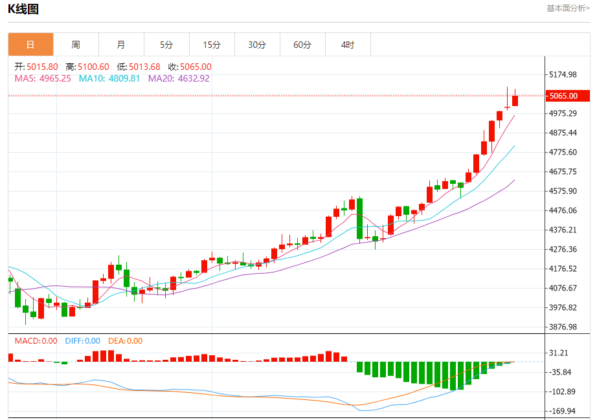Open the 5分 interval tab
This screenshot has width=597, height=420.
166,45
